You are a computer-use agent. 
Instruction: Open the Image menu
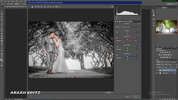(x=13, y=1)
